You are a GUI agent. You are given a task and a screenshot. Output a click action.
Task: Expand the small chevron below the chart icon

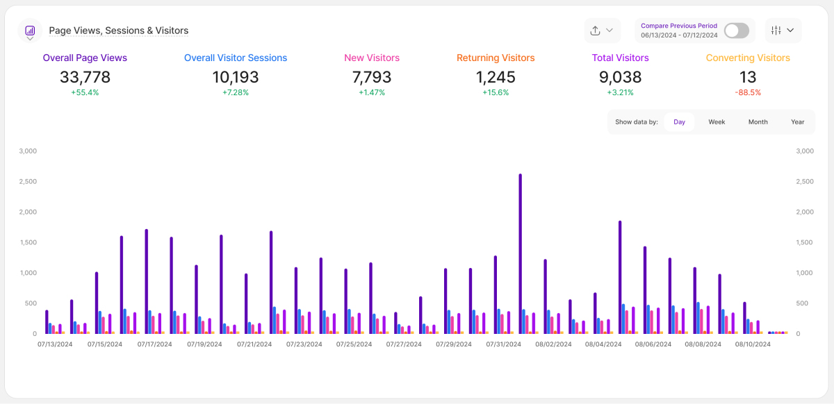coord(30,40)
